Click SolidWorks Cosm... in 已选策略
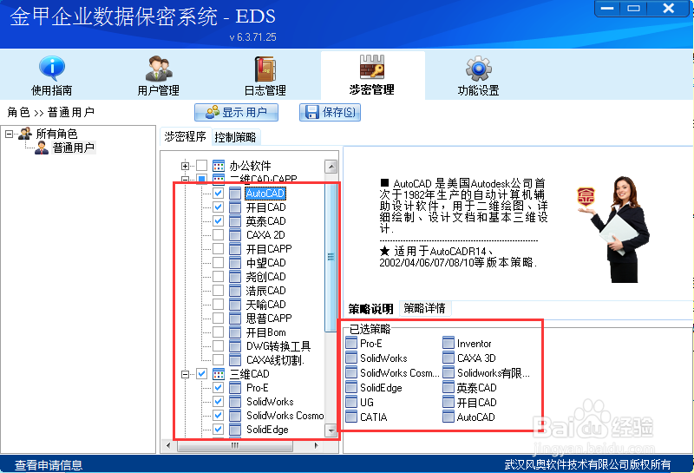Viewport: 694px width, 473px height. click(x=393, y=373)
